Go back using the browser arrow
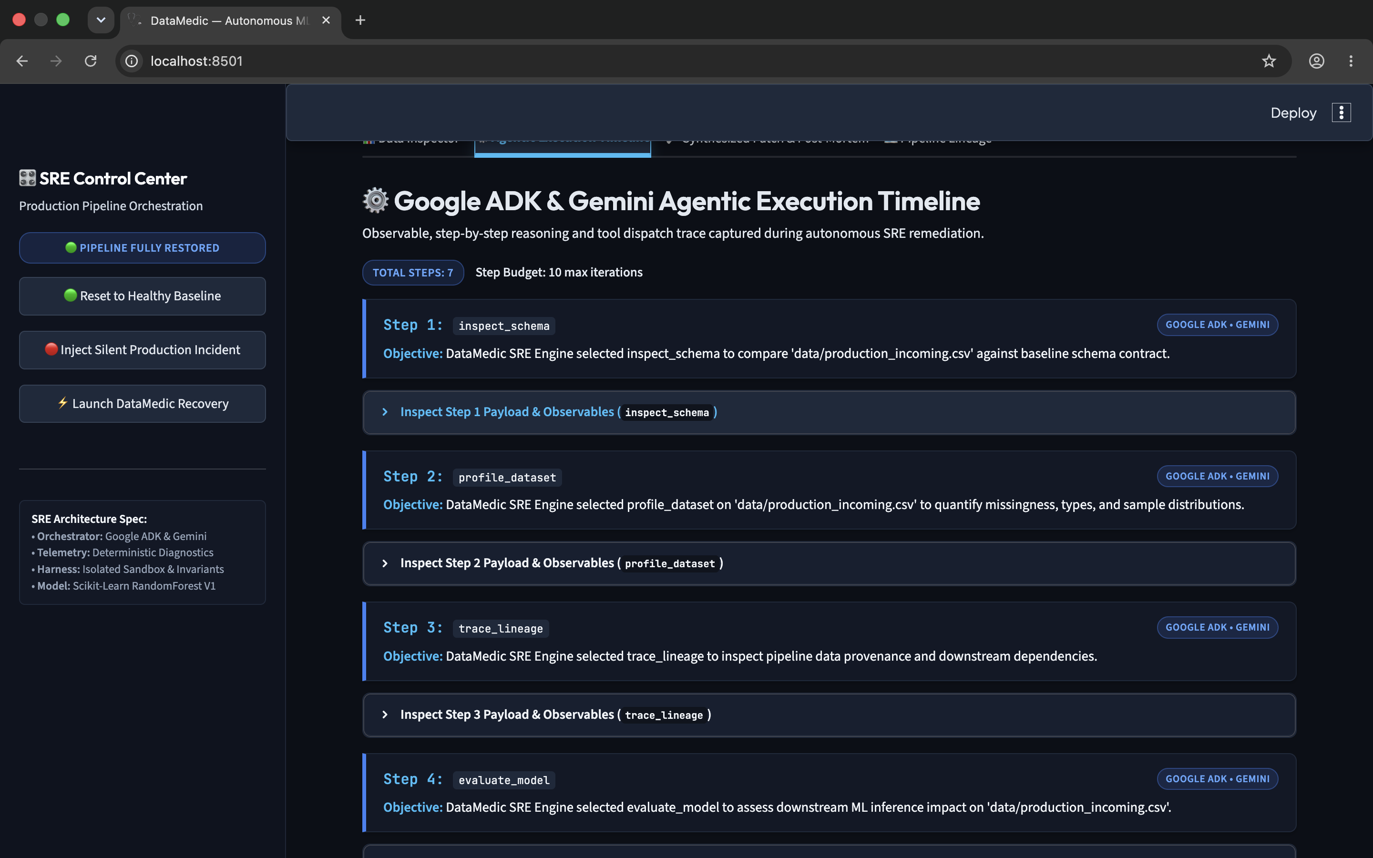1373x858 pixels. [x=22, y=61]
